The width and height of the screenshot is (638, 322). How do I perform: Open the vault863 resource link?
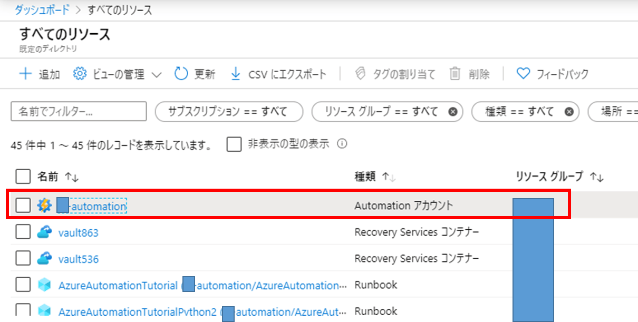[78, 232]
